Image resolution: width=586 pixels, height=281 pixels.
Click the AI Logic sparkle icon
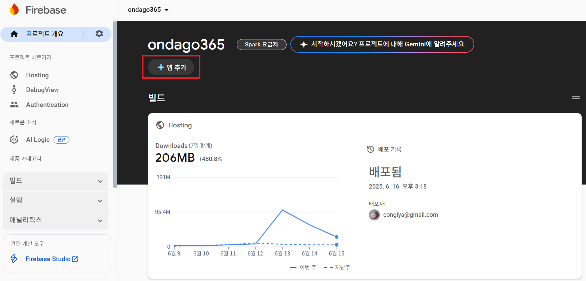(x=14, y=139)
